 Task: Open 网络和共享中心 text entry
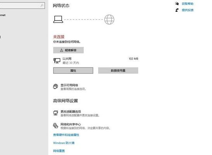click(71, 124)
